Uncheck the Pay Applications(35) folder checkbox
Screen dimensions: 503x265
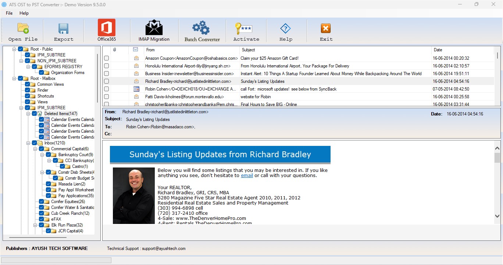coord(48,196)
